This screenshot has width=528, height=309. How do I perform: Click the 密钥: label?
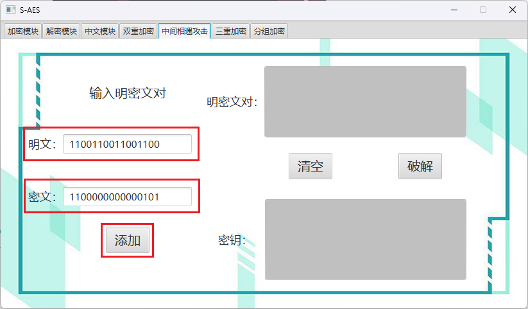(232, 240)
